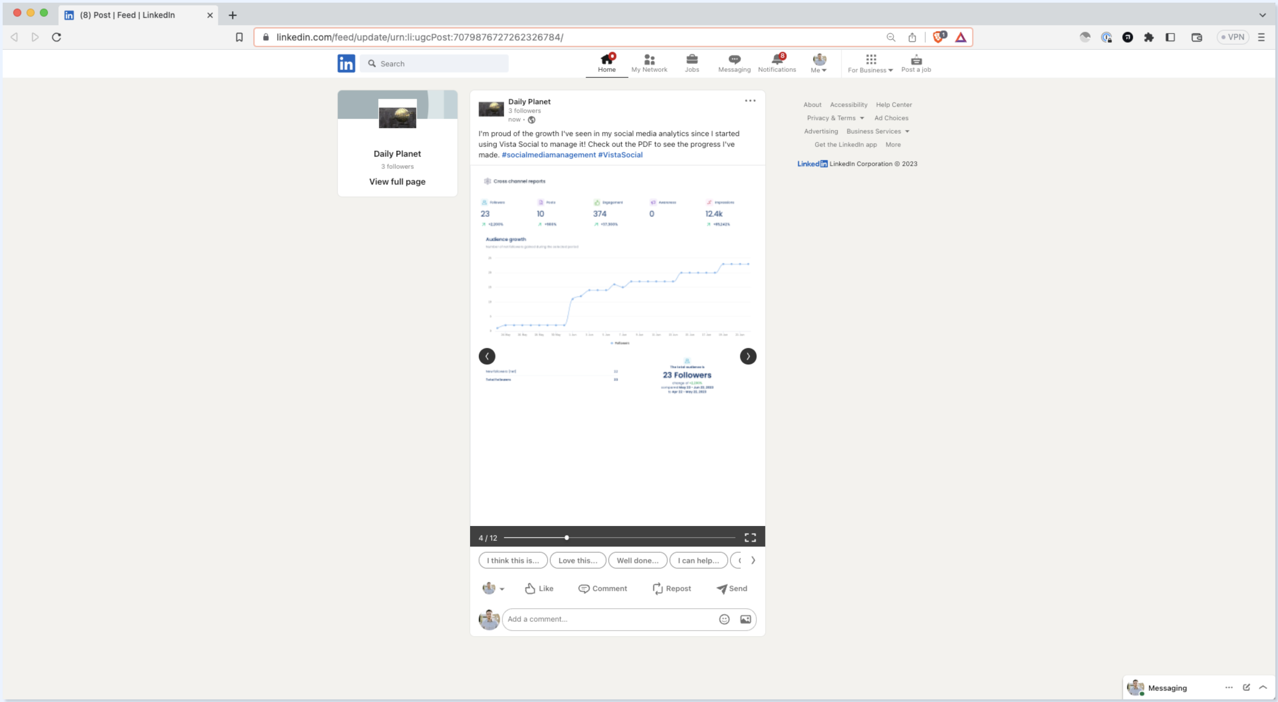The image size is (1278, 702).
Task: Expand the Me profile menu
Action: pos(819,63)
